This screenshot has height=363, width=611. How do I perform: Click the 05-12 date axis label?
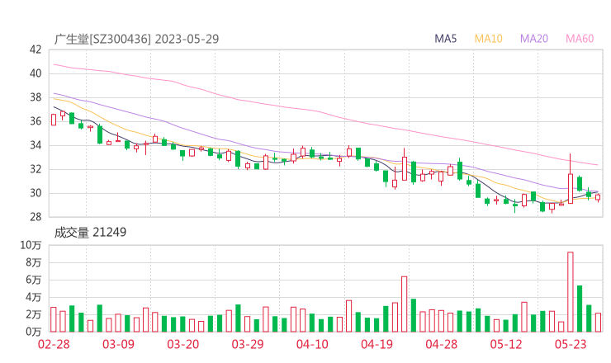[x=506, y=344]
